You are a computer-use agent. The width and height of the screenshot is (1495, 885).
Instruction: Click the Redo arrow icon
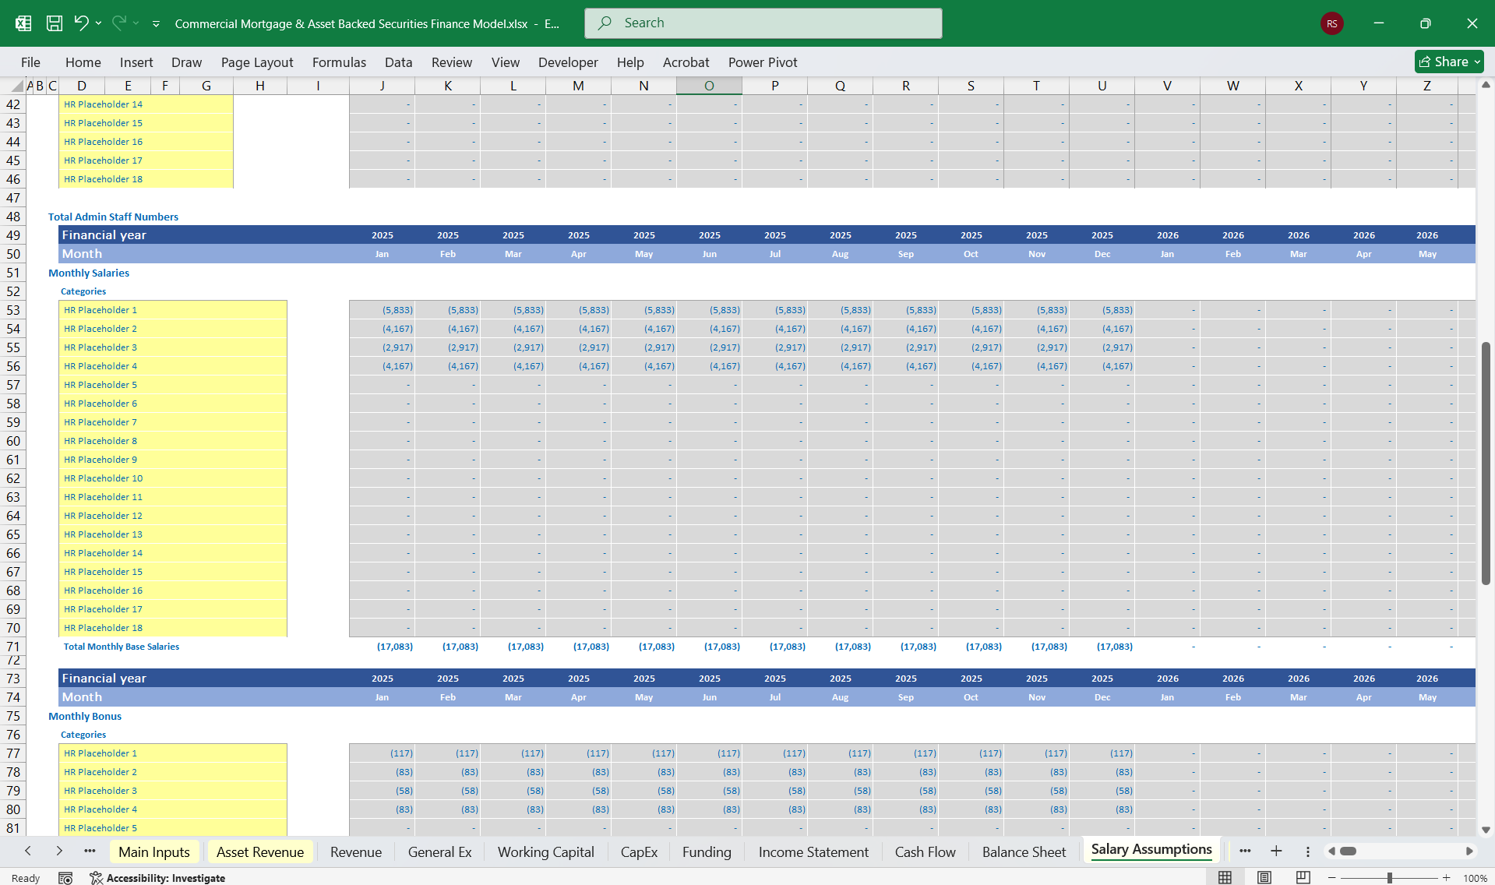tap(119, 23)
